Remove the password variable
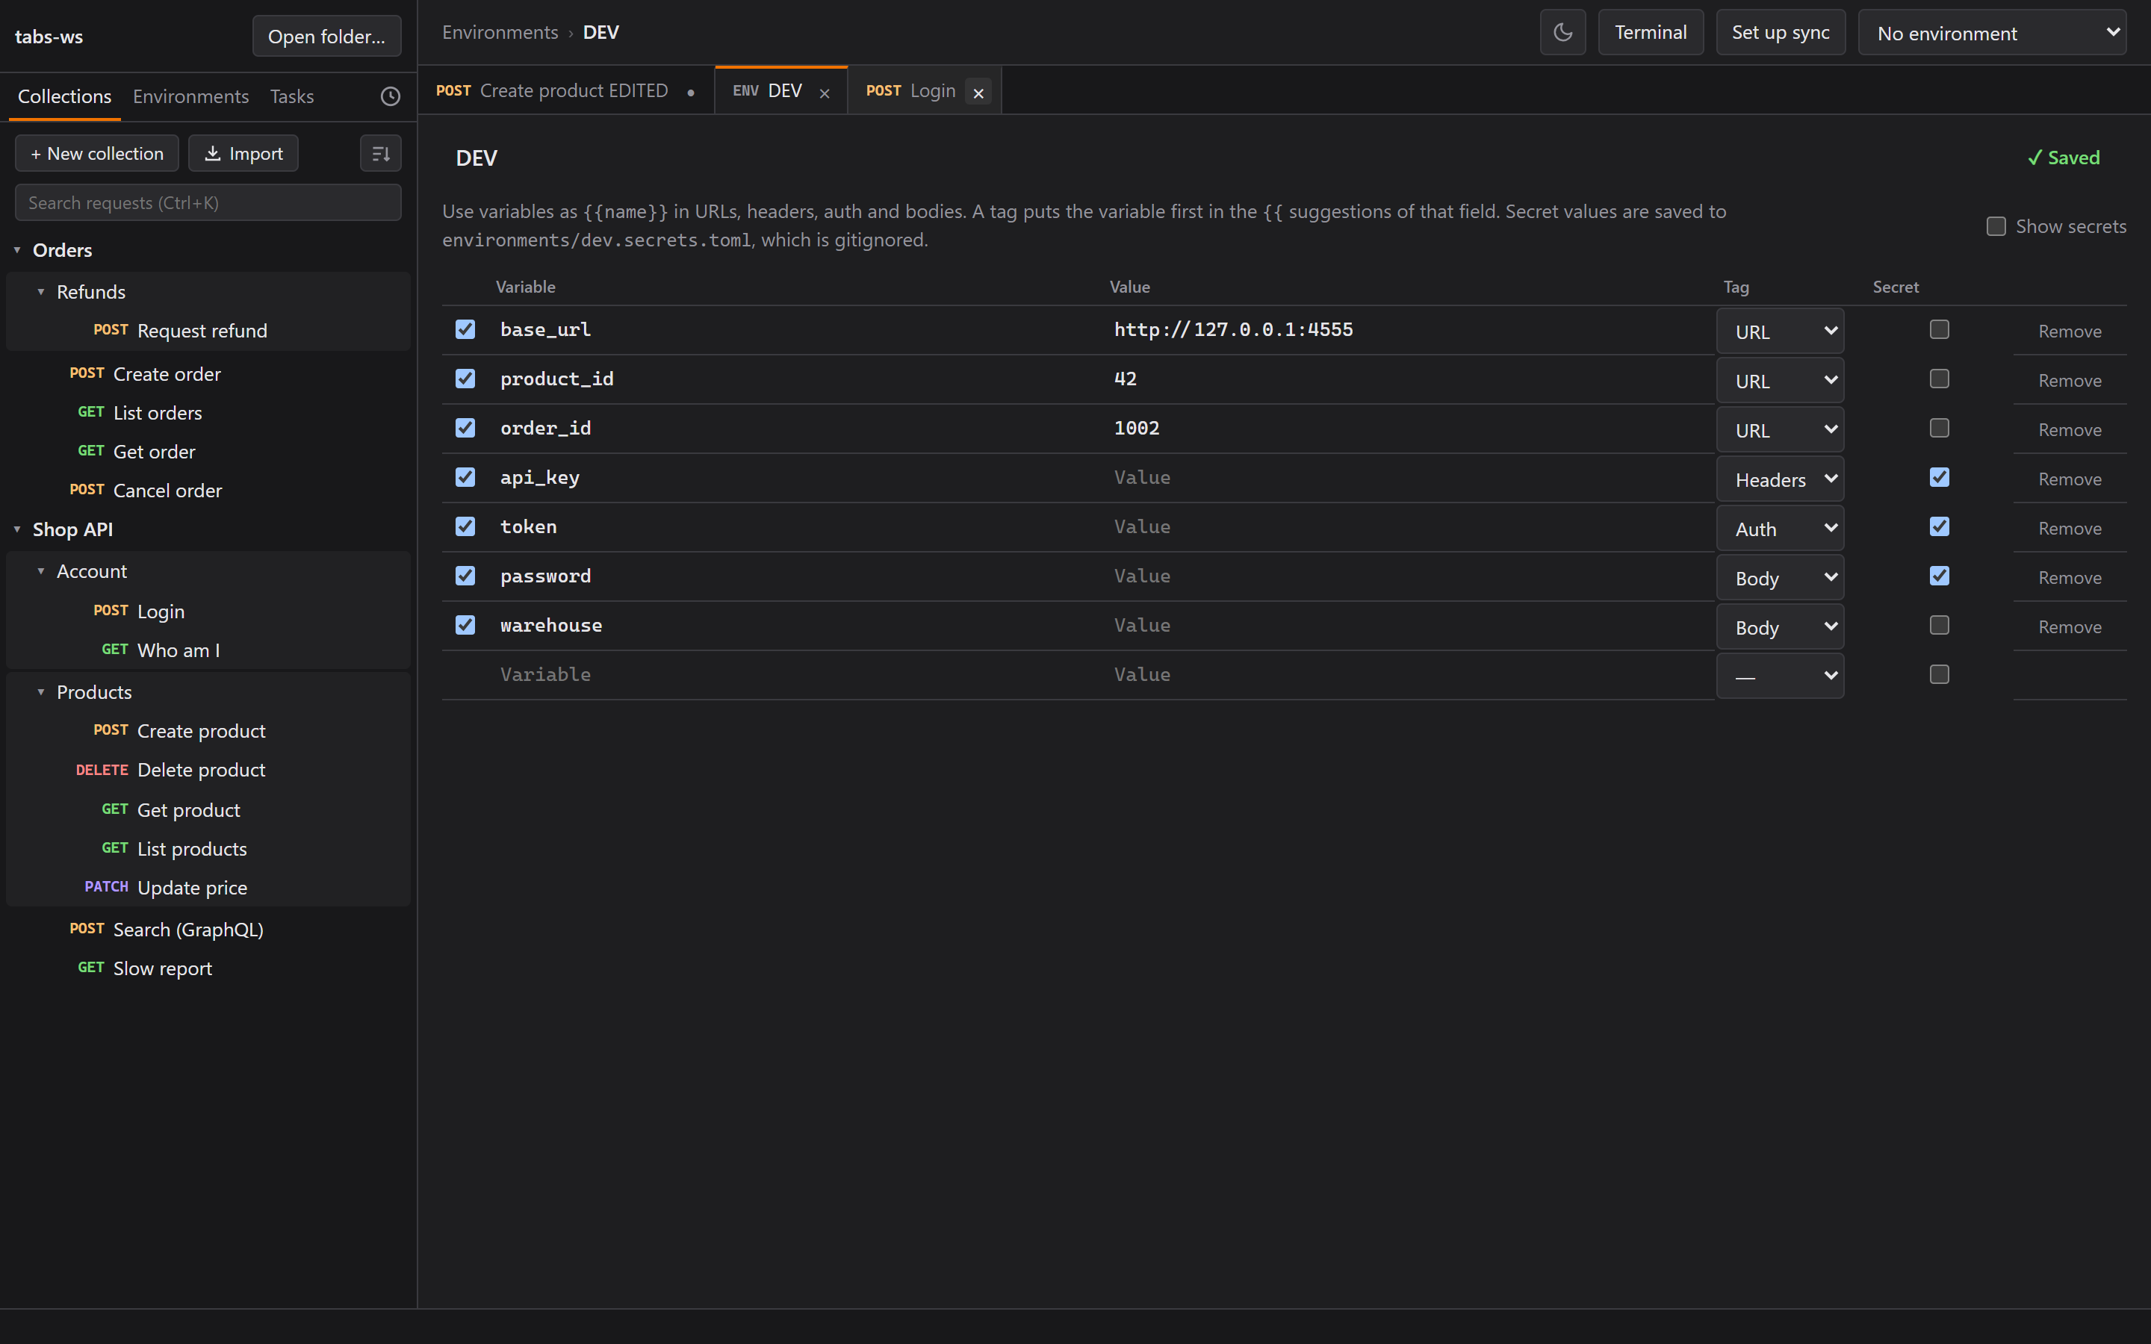 coord(2070,578)
